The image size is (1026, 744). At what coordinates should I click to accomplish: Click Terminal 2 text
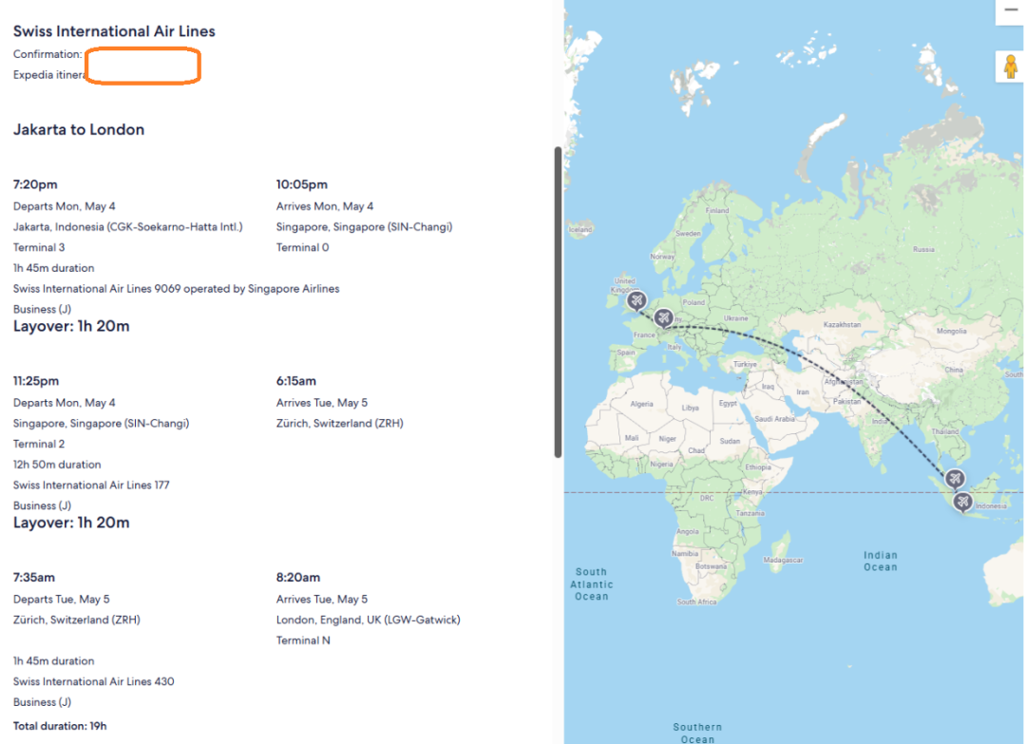click(39, 444)
